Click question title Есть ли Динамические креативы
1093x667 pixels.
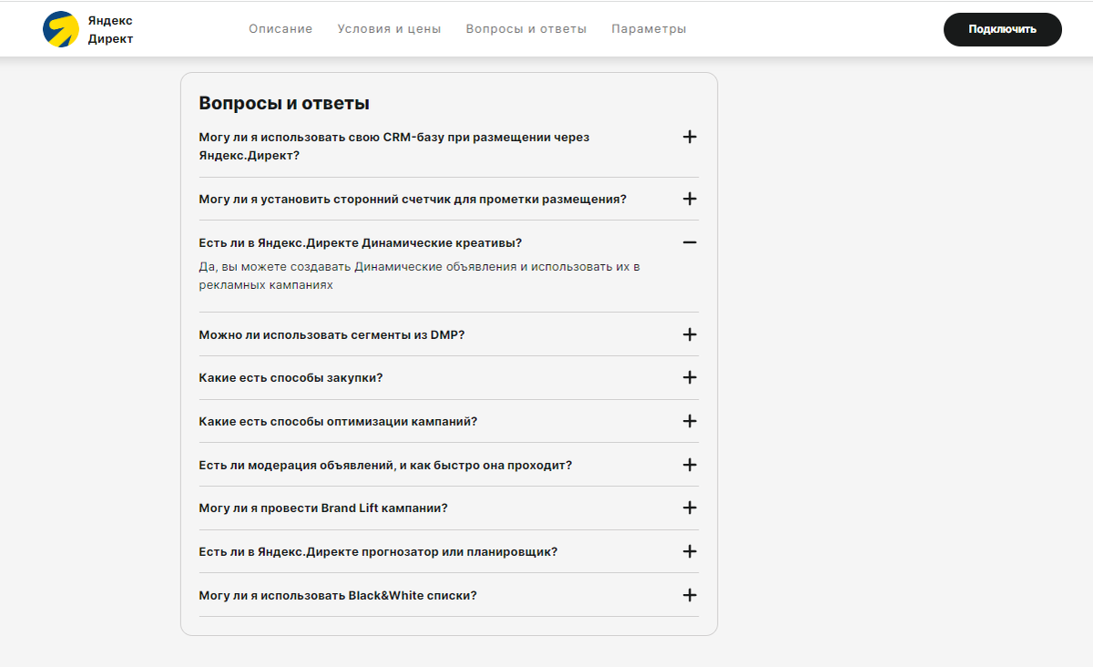click(361, 242)
